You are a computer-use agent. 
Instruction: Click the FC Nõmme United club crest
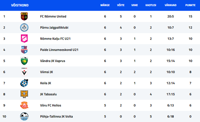24,16
